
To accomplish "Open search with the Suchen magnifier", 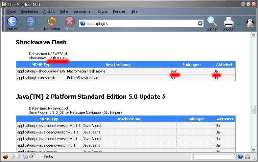I will point(212,24).
